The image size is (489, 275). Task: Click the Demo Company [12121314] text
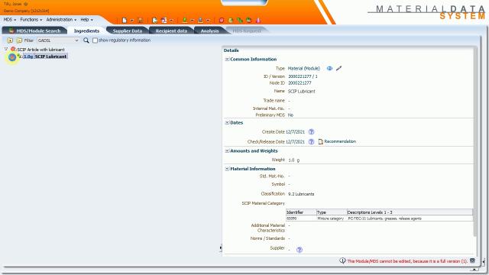(27, 11)
